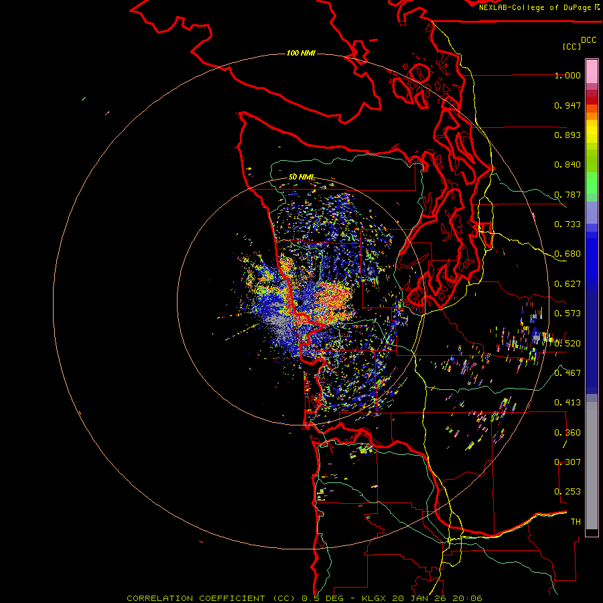
Task: Click the 50 NMI range ring label
Action: point(301,177)
